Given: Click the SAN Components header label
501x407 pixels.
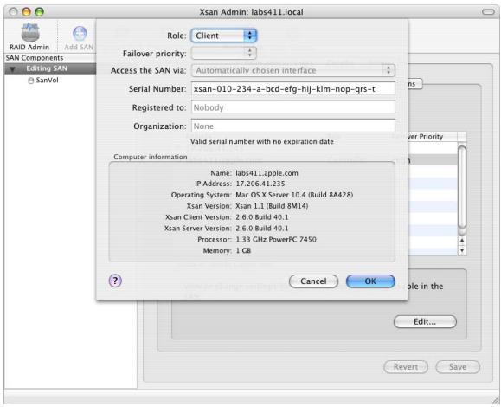Looking at the screenshot, I should point(35,58).
